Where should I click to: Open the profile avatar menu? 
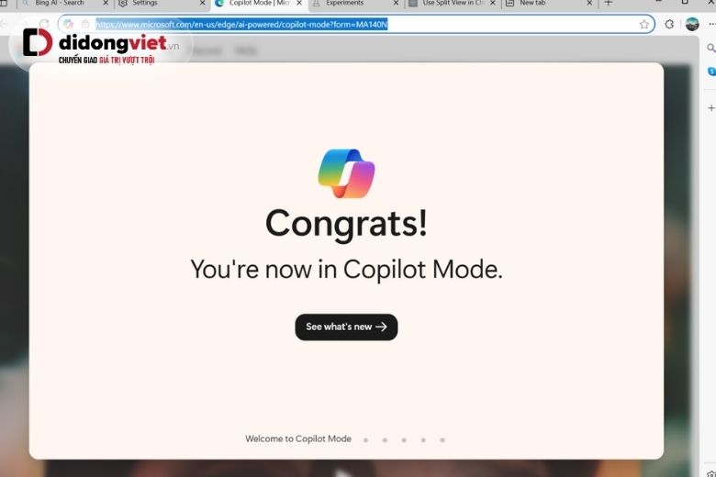pos(692,24)
